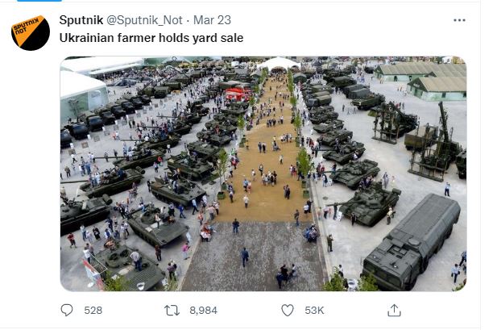Click the white tent in the photo
Screen dimensions: 497x330
click(280, 64)
